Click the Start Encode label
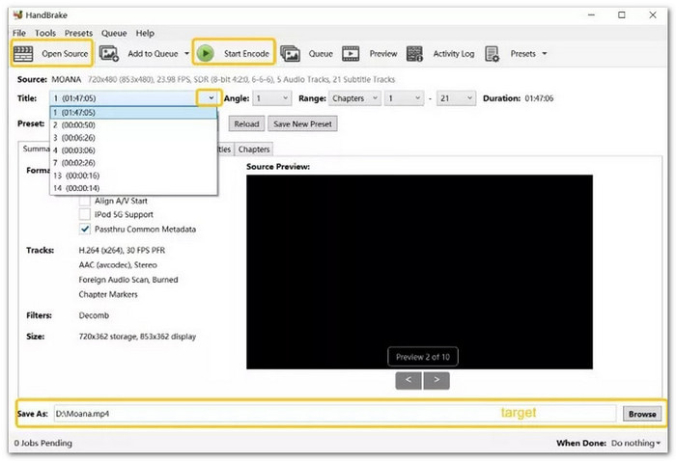The image size is (676, 461). tap(246, 54)
